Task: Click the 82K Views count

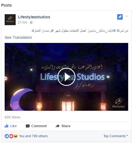Action: 12,117
